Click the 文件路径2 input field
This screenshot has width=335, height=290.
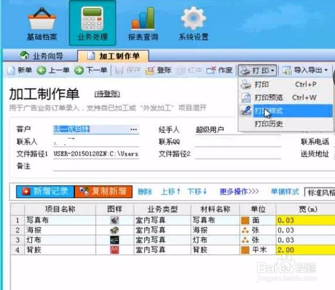(x=238, y=154)
